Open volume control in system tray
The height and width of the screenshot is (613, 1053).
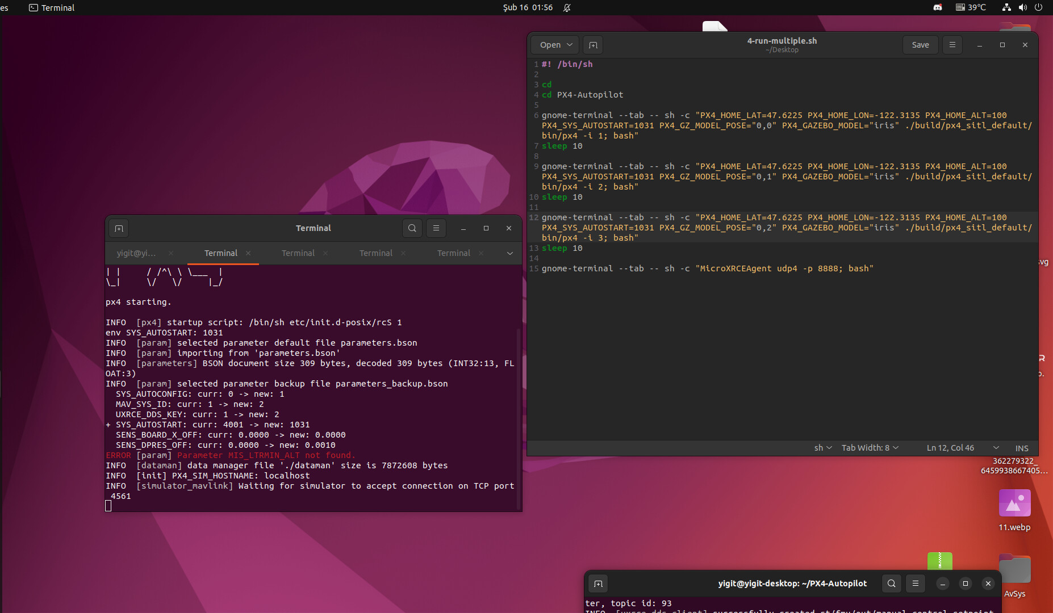tap(1023, 7)
